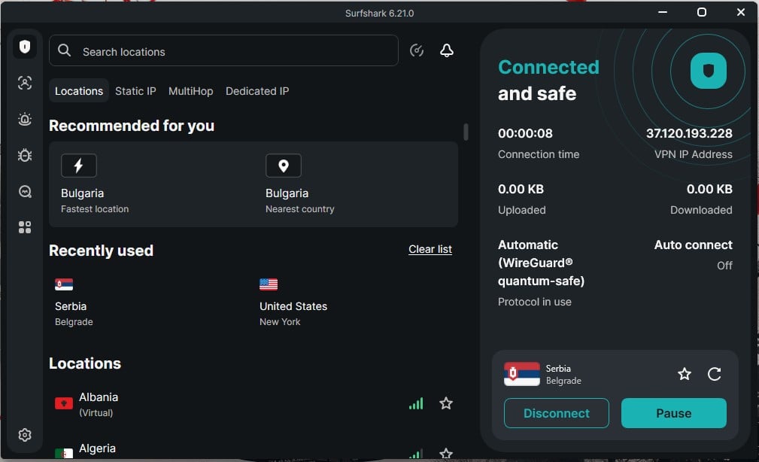Refresh the Serbia Belgrade connection
Screen dimensions: 759x462
715,374
